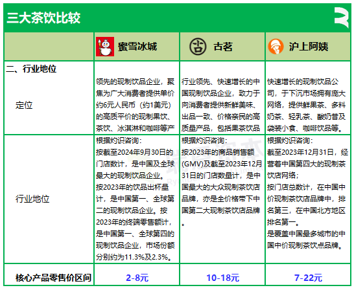Click the text 袋装小食、咖啡饮品等
This screenshot has width=354, height=290.
click(305, 128)
